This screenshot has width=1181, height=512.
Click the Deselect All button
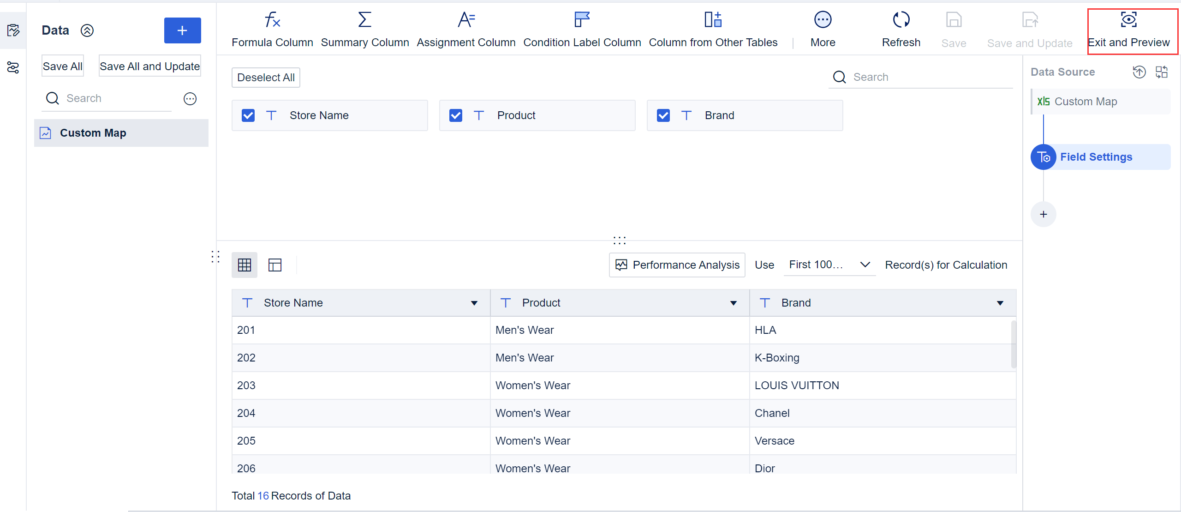(266, 78)
